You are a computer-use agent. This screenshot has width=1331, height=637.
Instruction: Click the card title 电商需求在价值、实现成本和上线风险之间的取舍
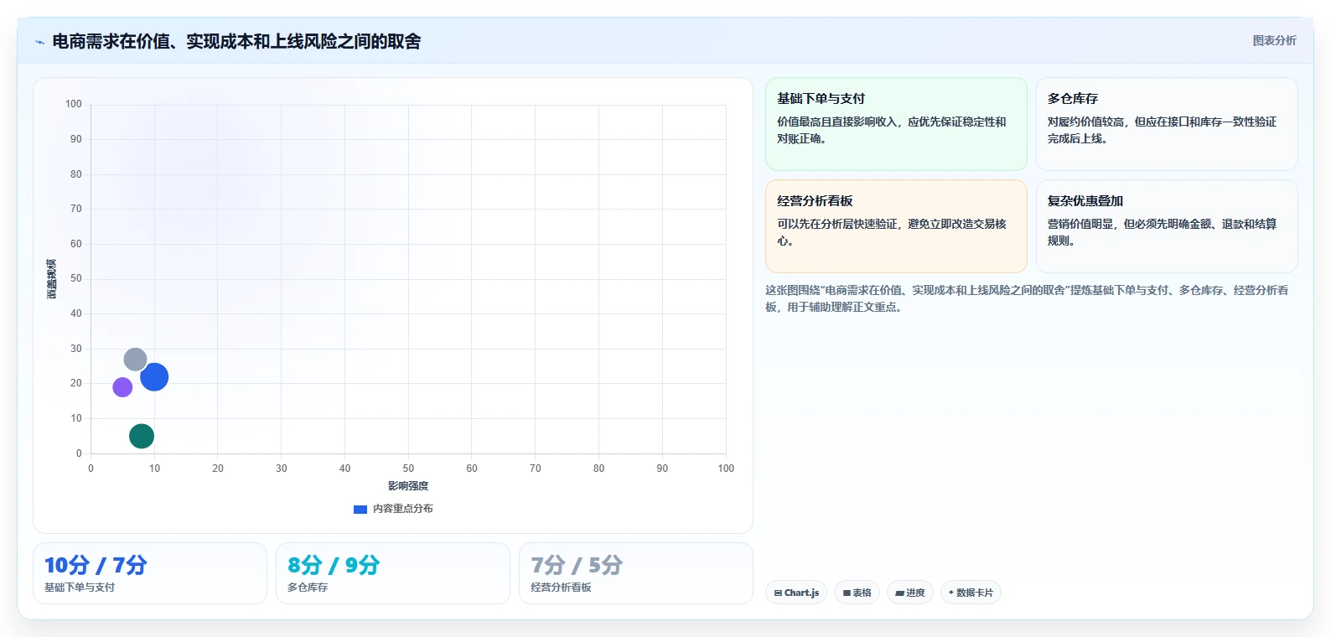[236, 41]
